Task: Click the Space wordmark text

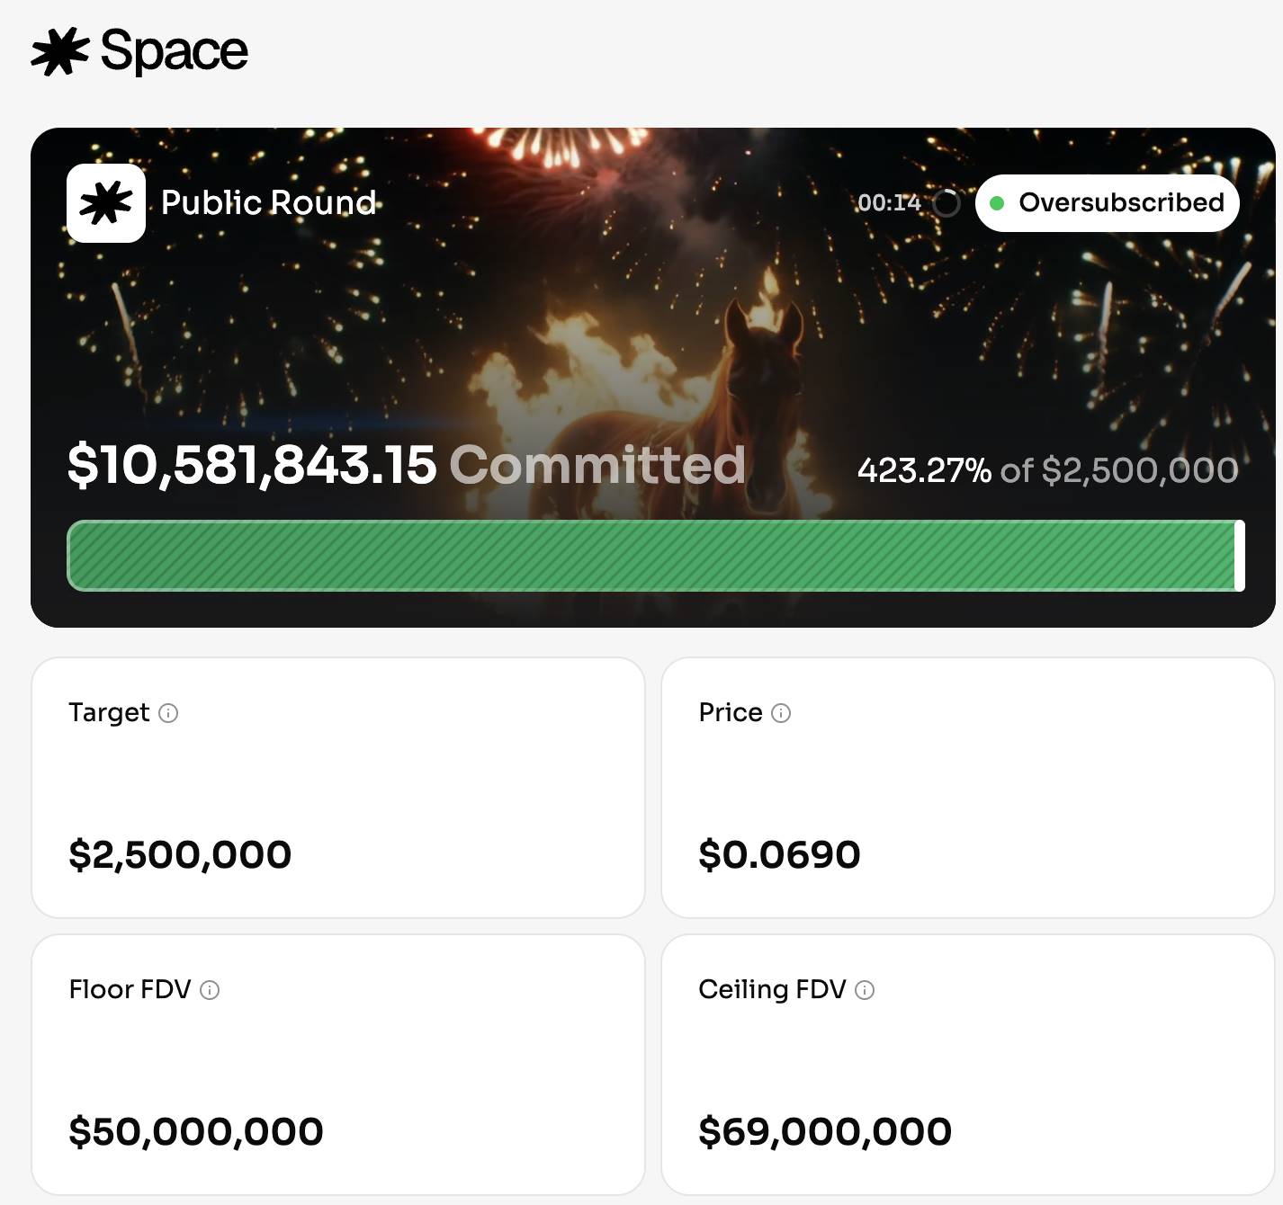Action: point(174,51)
